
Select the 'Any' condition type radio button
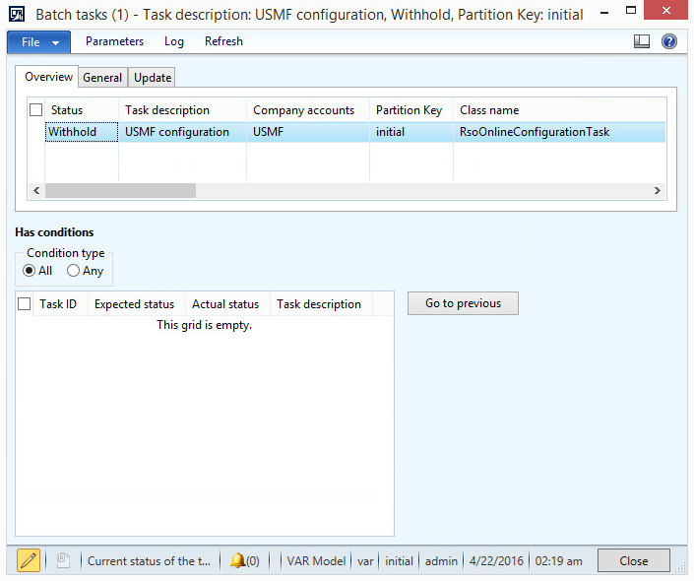[73, 271]
